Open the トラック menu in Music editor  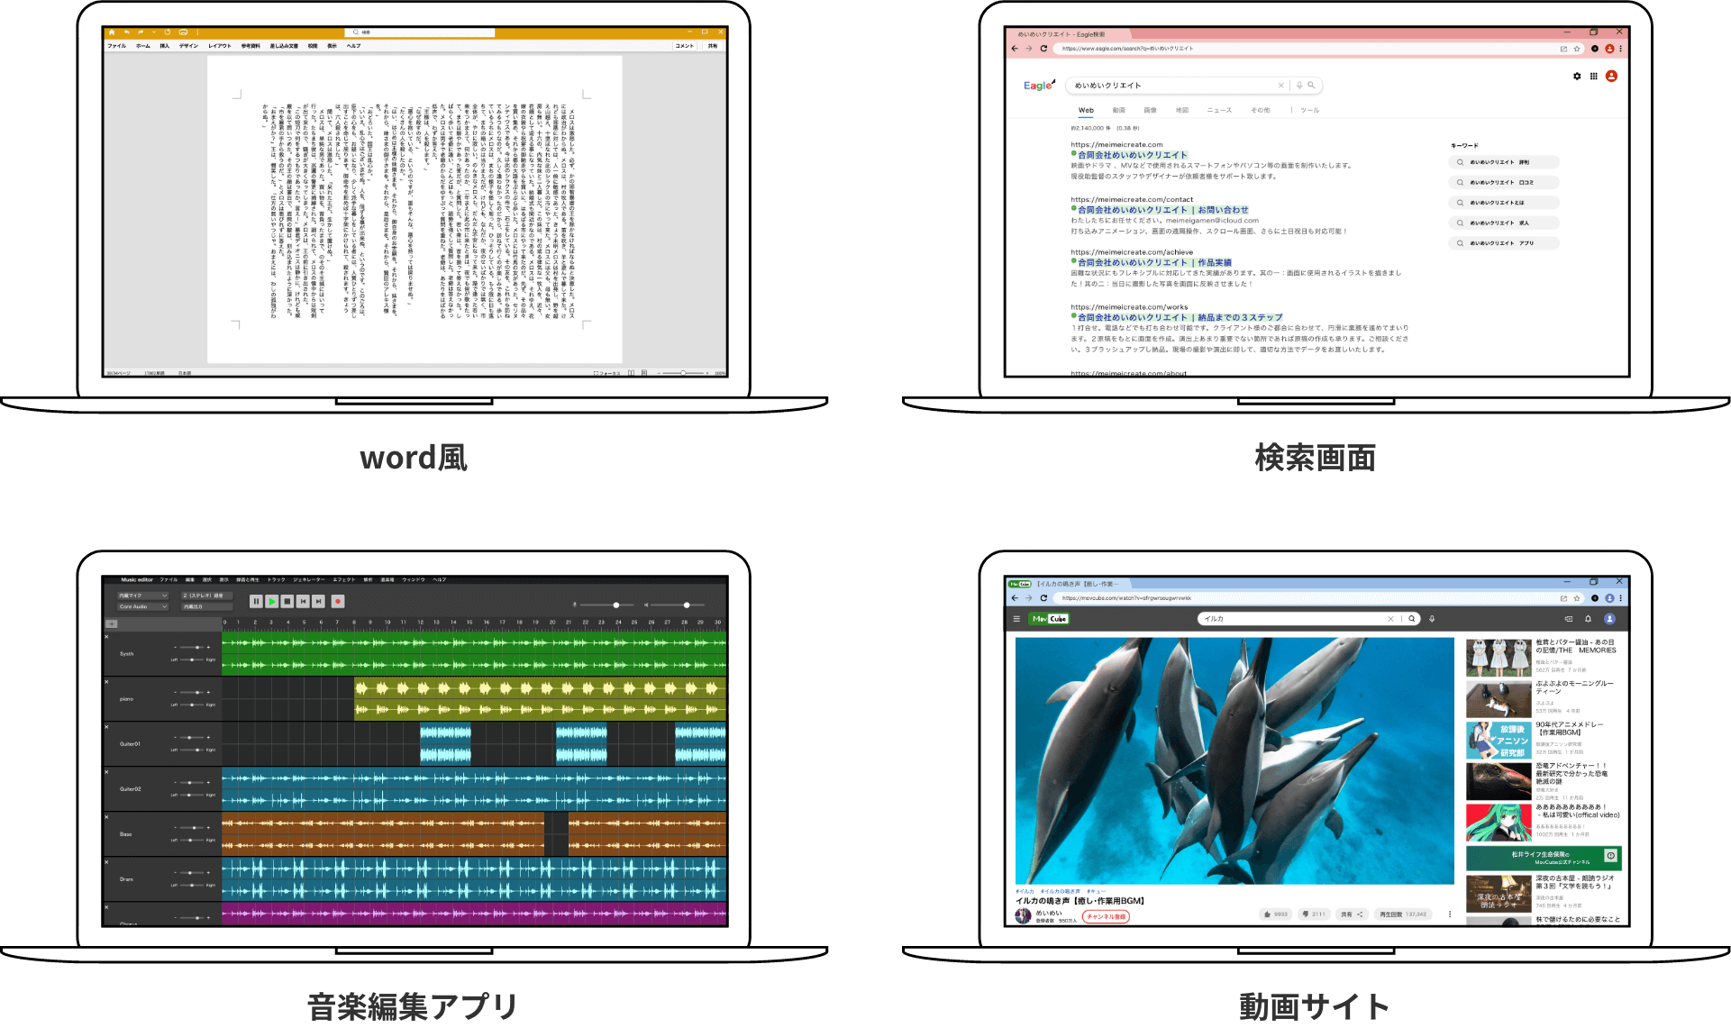pyautogui.click(x=277, y=579)
